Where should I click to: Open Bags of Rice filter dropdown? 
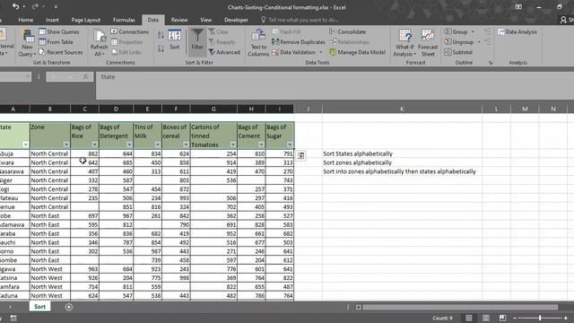(x=94, y=144)
